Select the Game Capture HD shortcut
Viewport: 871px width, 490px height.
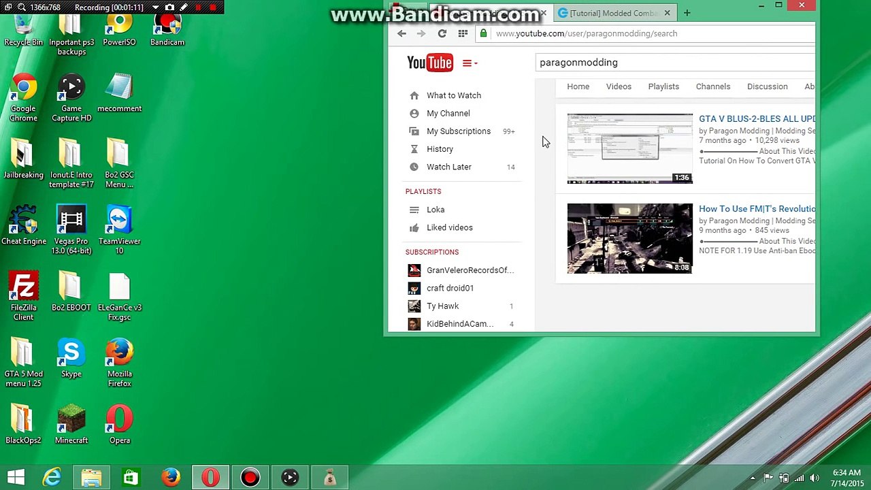(x=71, y=99)
